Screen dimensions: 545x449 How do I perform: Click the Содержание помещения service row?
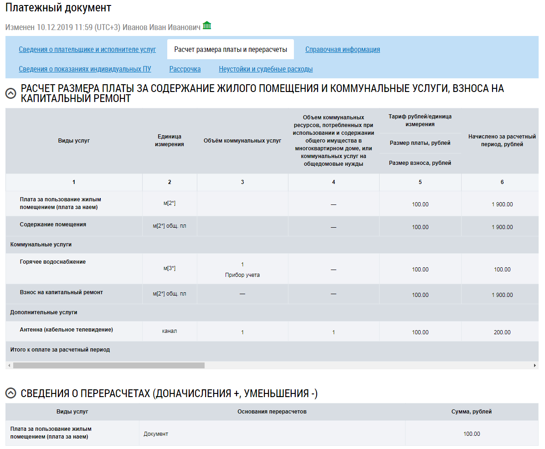pyautogui.click(x=53, y=224)
